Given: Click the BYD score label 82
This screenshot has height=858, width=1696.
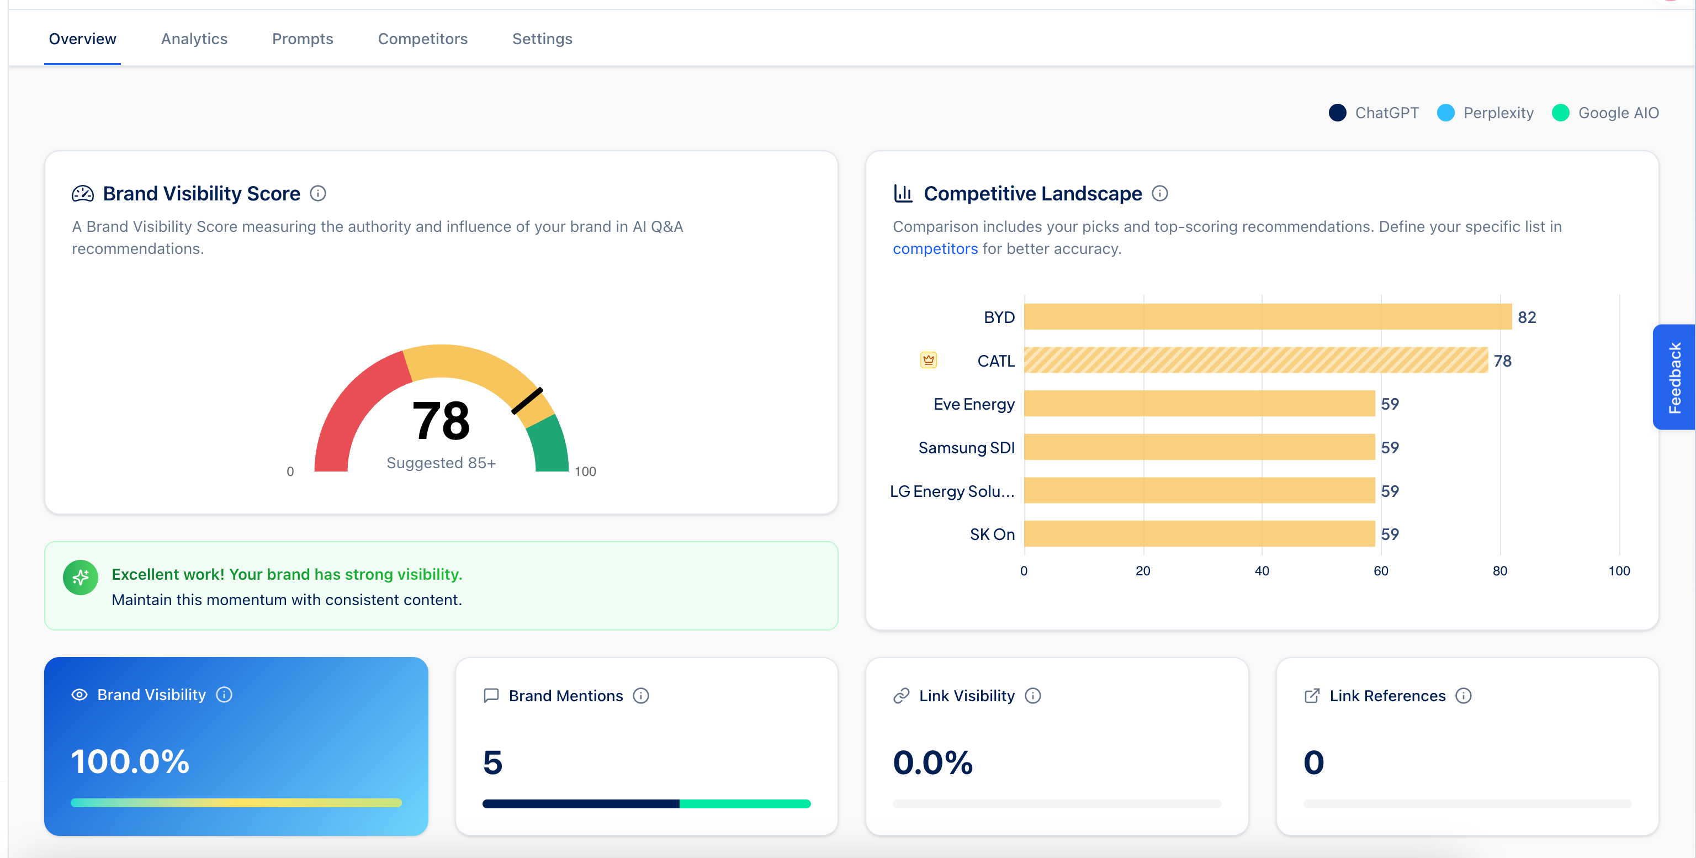Looking at the screenshot, I should coord(1527,317).
